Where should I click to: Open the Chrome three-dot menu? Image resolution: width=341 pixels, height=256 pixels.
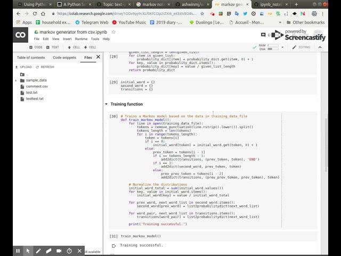[323, 14]
